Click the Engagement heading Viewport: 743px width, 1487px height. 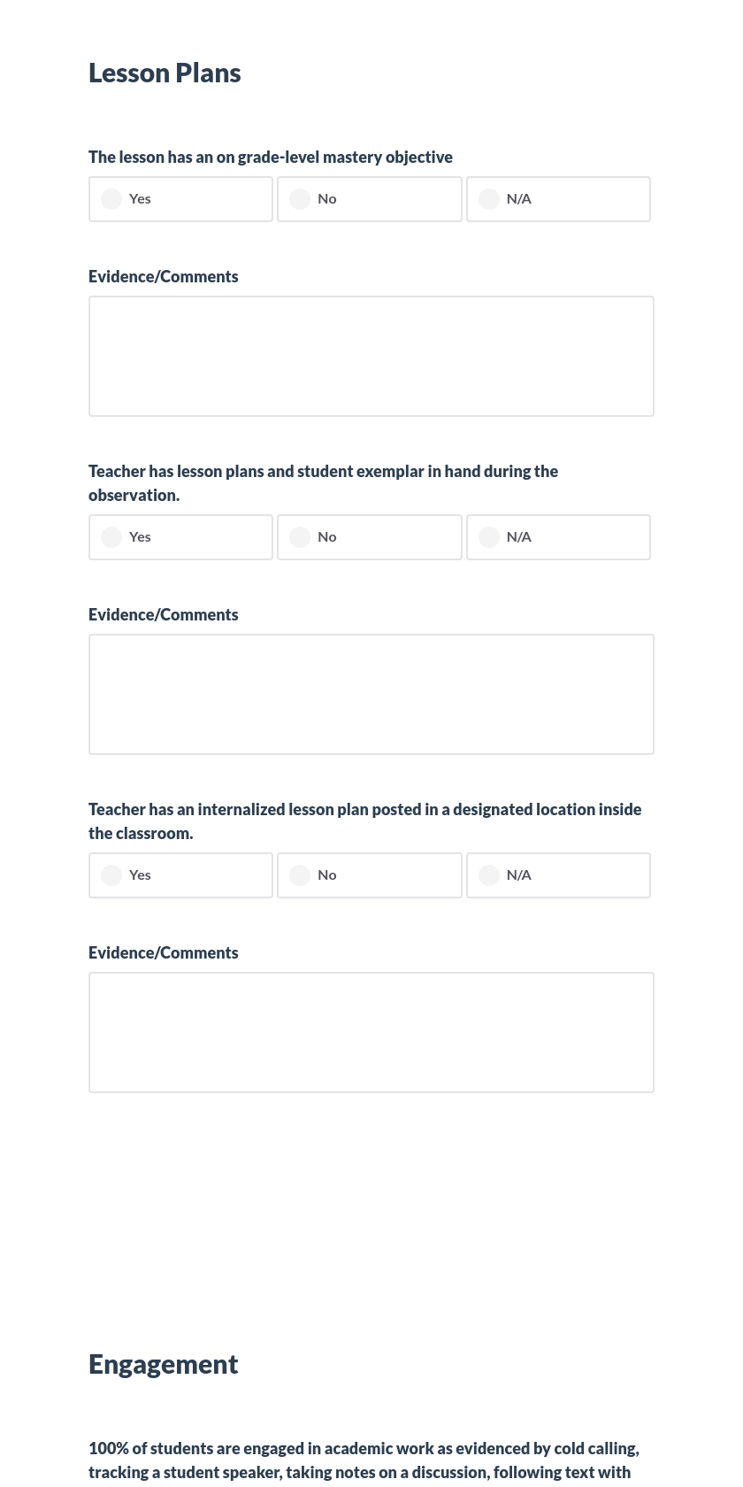[163, 1364]
